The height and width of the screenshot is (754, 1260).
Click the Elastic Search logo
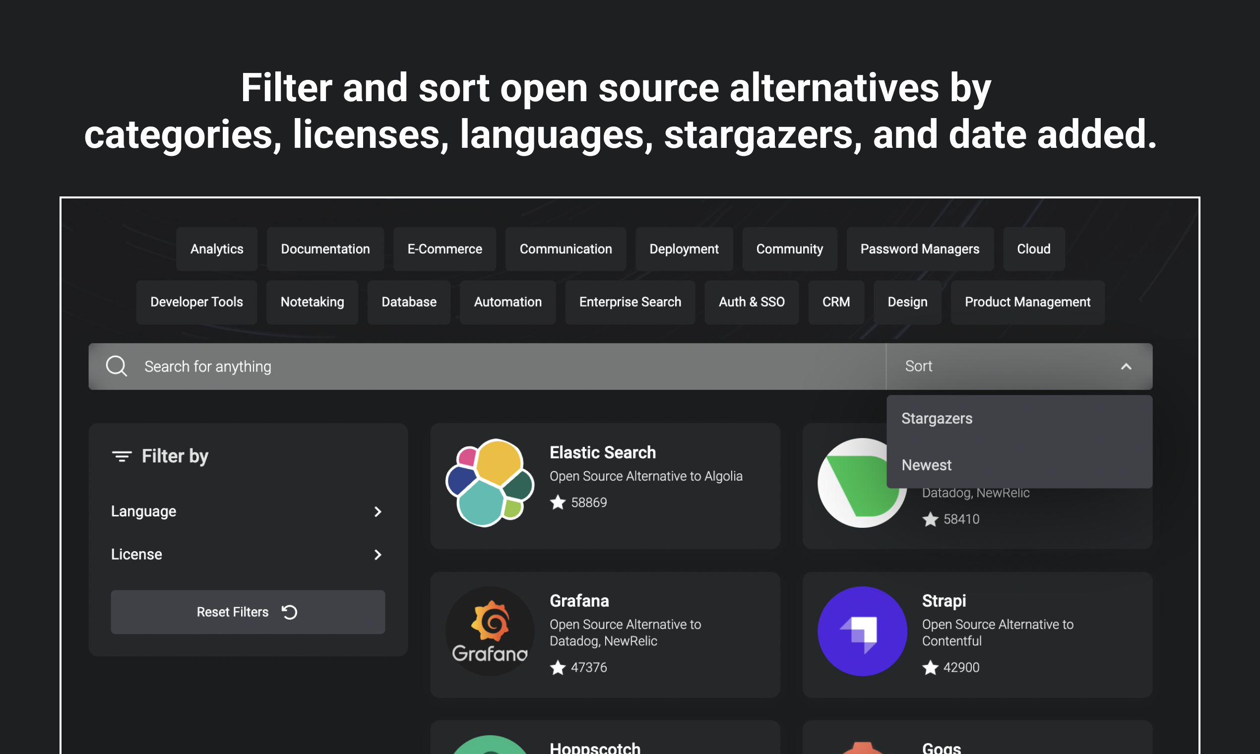click(490, 483)
